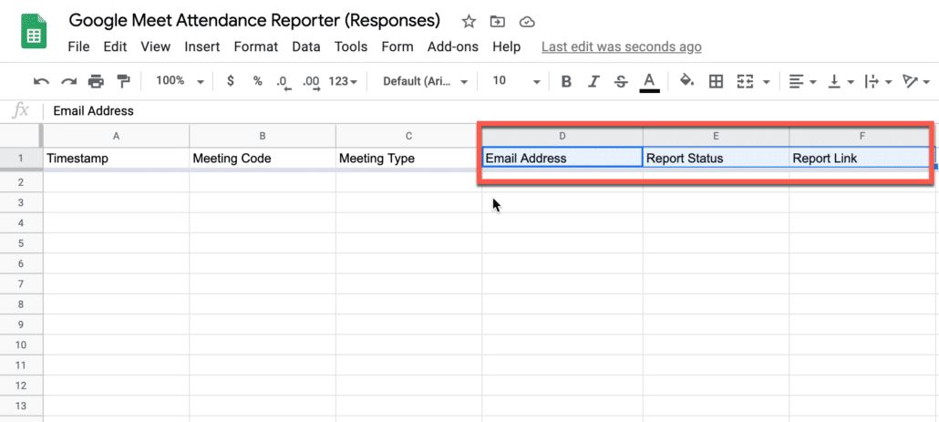Open the Data menu
This screenshot has height=422, width=939.
306,46
